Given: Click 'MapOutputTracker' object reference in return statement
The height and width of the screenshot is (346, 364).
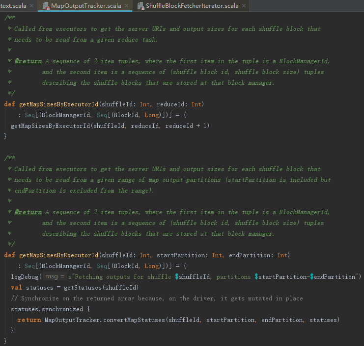Looking at the screenshot, I should point(72,320).
